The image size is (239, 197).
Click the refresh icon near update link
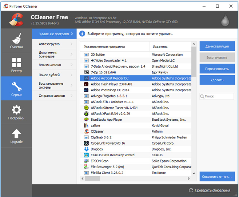coord(191,190)
